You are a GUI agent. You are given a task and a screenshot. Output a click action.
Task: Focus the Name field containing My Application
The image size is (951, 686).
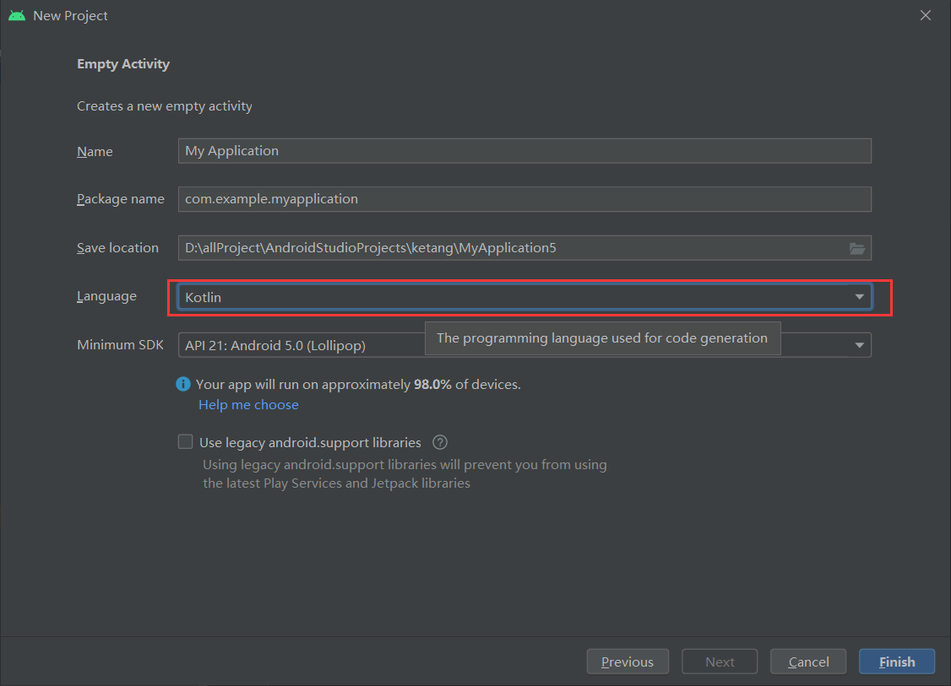coord(524,151)
